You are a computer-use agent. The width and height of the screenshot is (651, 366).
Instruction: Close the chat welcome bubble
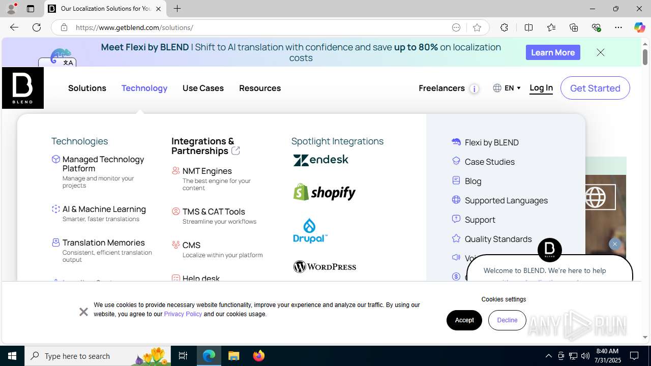(x=614, y=244)
